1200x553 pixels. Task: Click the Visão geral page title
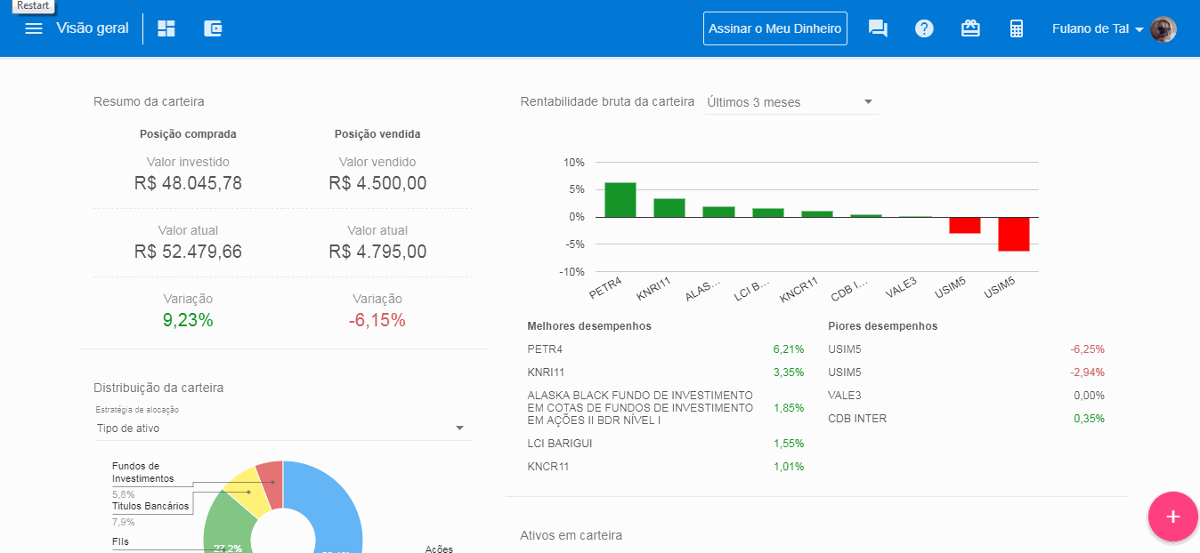point(92,28)
